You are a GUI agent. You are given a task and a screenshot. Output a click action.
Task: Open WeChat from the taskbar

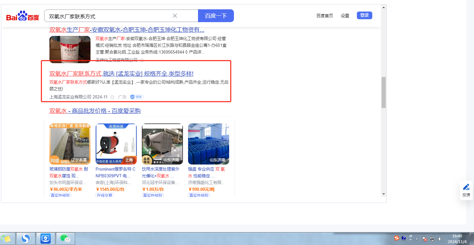65,239
